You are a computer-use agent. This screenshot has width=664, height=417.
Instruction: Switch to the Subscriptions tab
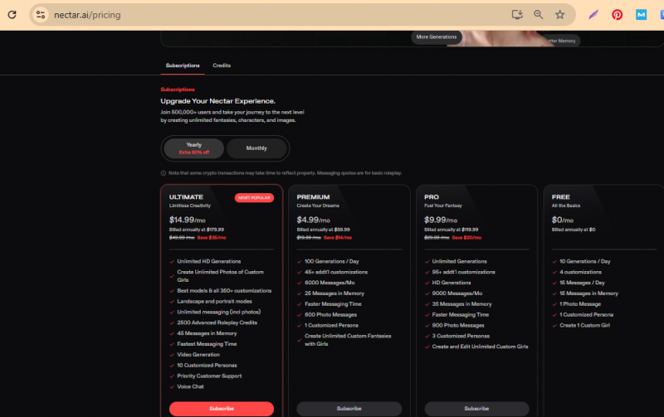tap(183, 65)
